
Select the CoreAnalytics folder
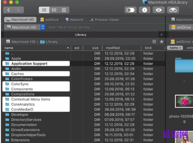83,104
